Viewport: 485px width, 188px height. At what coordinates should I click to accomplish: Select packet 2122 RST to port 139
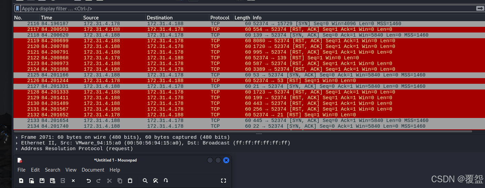[249, 58]
